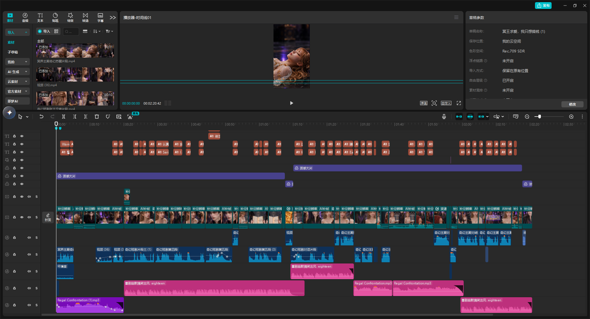
Task: Open the selection tool dropdown arrow
Action: click(27, 117)
